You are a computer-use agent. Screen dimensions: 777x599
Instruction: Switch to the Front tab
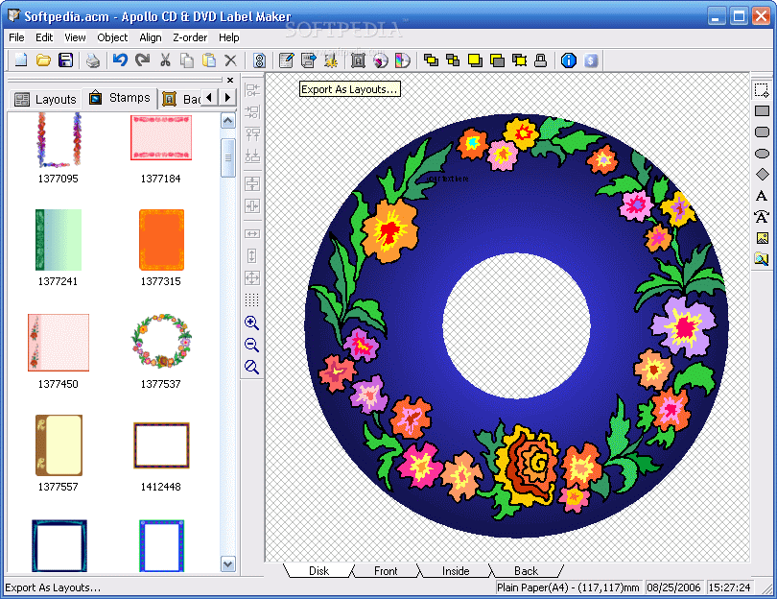point(386,570)
